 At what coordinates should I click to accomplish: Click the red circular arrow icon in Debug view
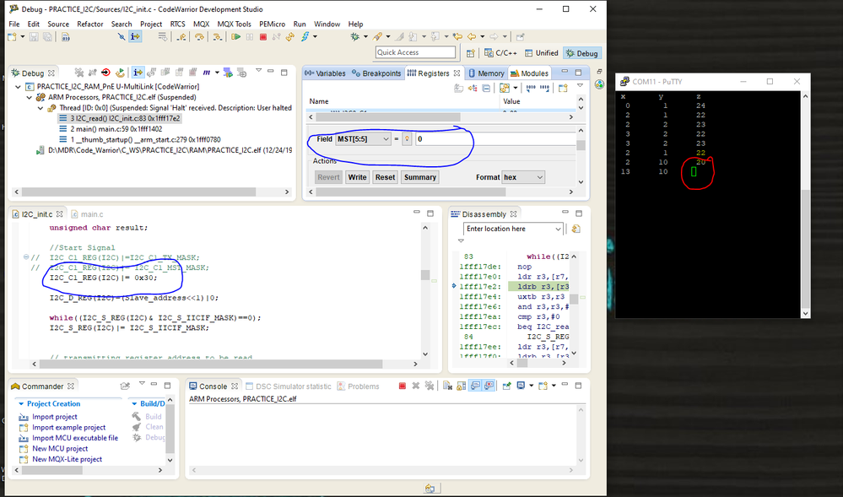point(105,73)
